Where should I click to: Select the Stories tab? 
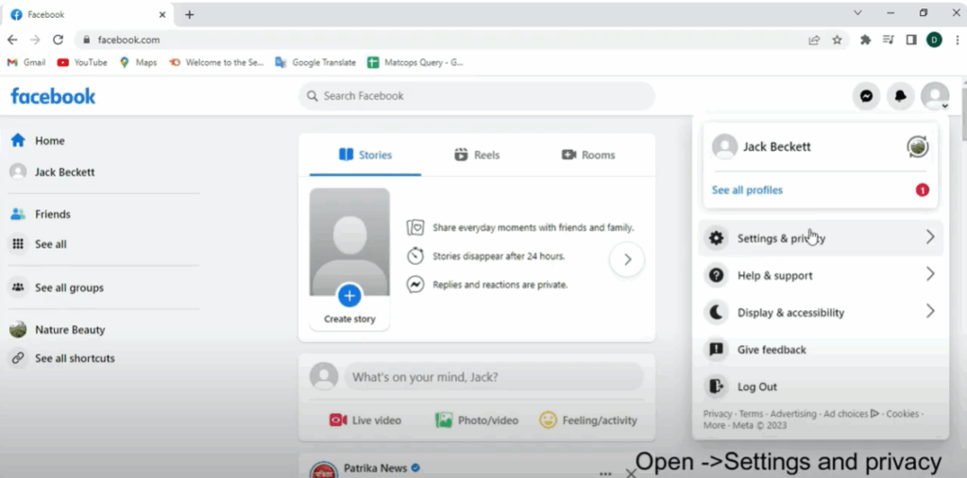pos(365,156)
